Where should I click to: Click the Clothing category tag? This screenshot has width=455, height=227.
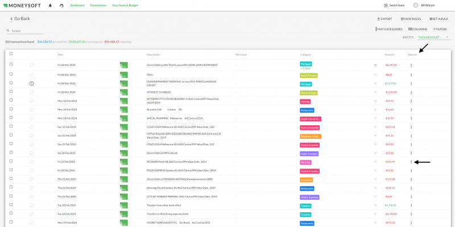click(305, 102)
